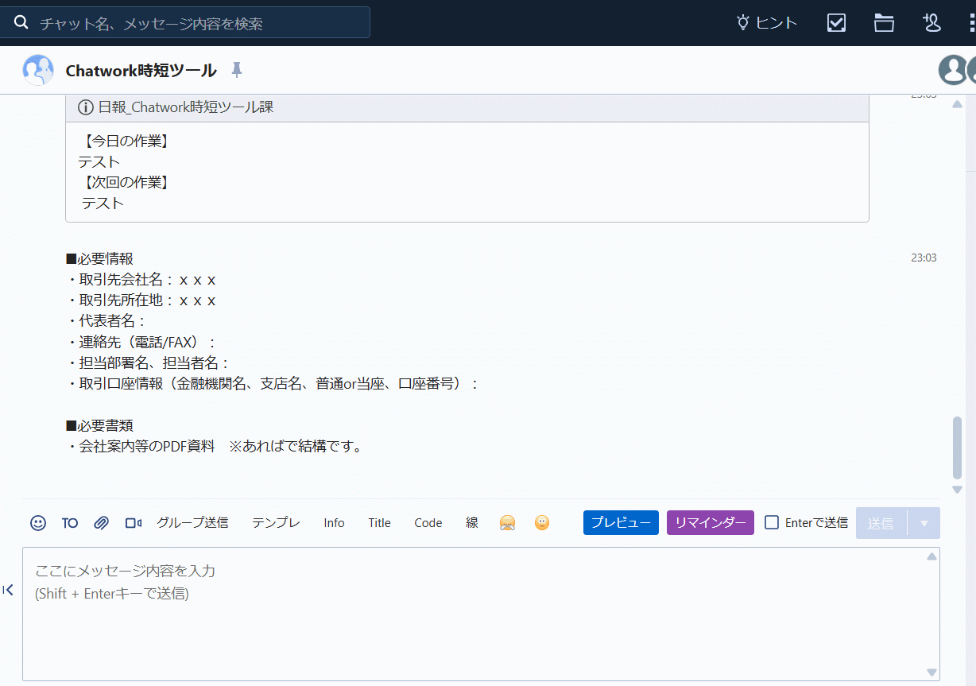Click the 取引口座情報 line

pos(273,384)
